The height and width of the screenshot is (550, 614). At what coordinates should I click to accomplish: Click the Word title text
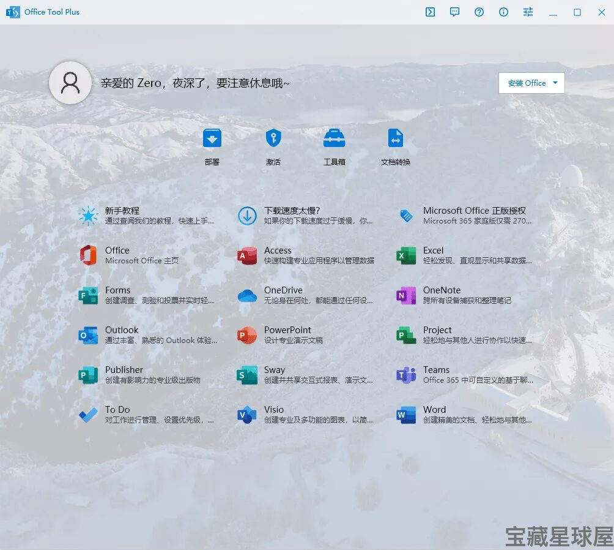tap(434, 410)
